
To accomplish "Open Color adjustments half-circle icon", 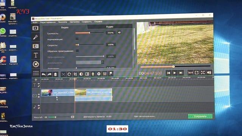I will [81, 74].
